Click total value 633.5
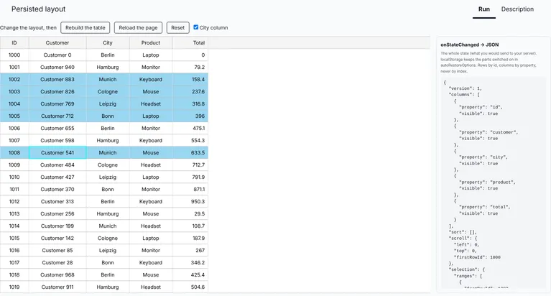 (x=190, y=152)
